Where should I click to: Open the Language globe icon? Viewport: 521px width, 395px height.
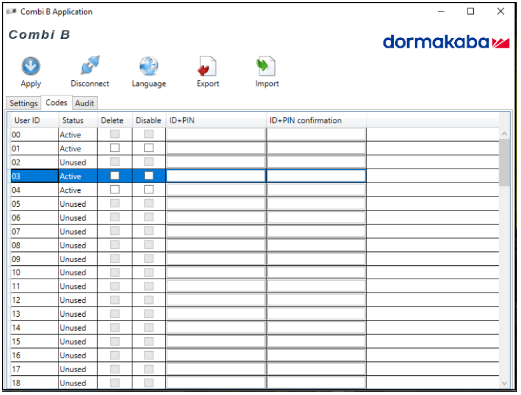pyautogui.click(x=149, y=67)
